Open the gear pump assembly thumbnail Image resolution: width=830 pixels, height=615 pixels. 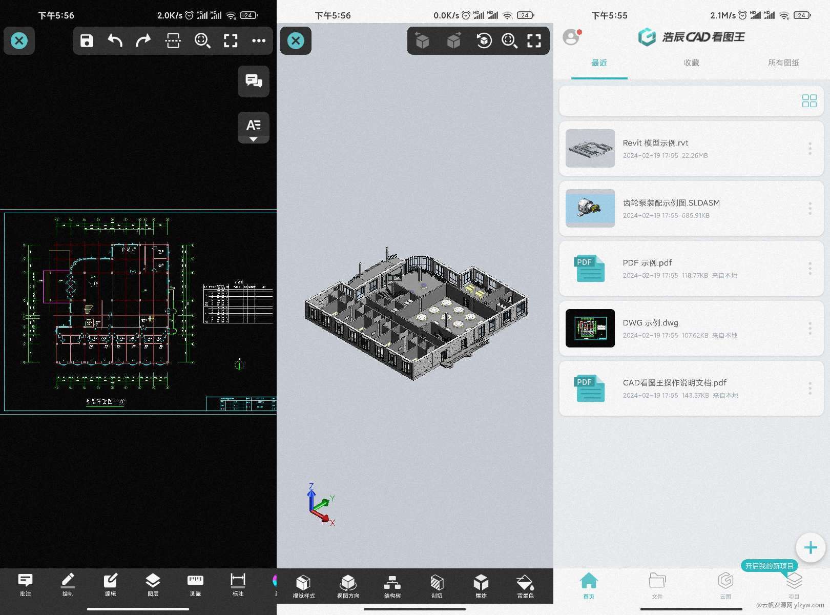[590, 209]
